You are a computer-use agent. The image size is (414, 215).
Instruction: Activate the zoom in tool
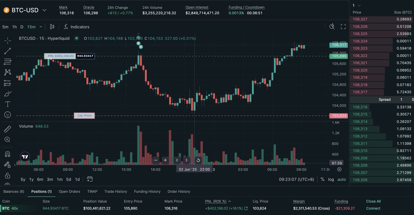tap(7, 140)
